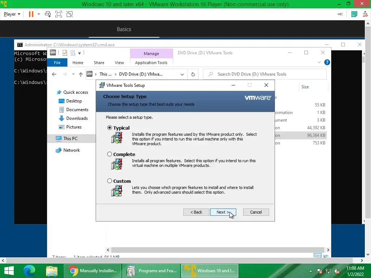Select the Complete setup type
This screenshot has height=278, width=371.
pyautogui.click(x=109, y=154)
